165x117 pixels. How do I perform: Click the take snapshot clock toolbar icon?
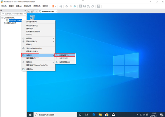tap(66, 6)
